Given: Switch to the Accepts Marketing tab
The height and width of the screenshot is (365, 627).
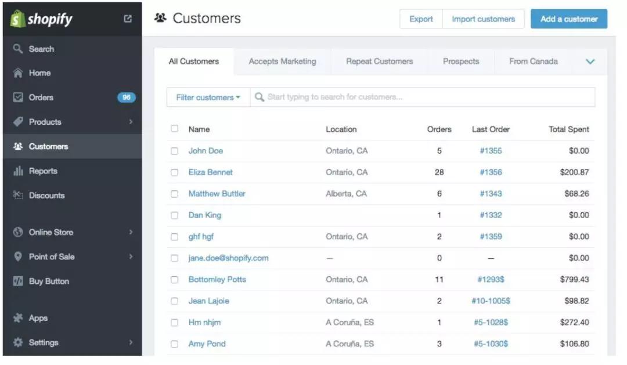Looking at the screenshot, I should (282, 62).
